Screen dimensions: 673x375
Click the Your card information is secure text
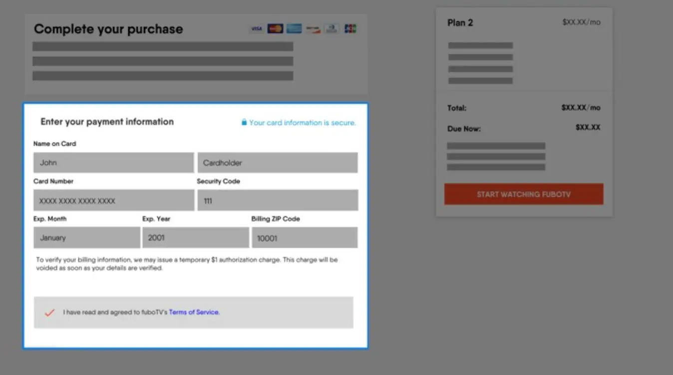click(x=303, y=123)
